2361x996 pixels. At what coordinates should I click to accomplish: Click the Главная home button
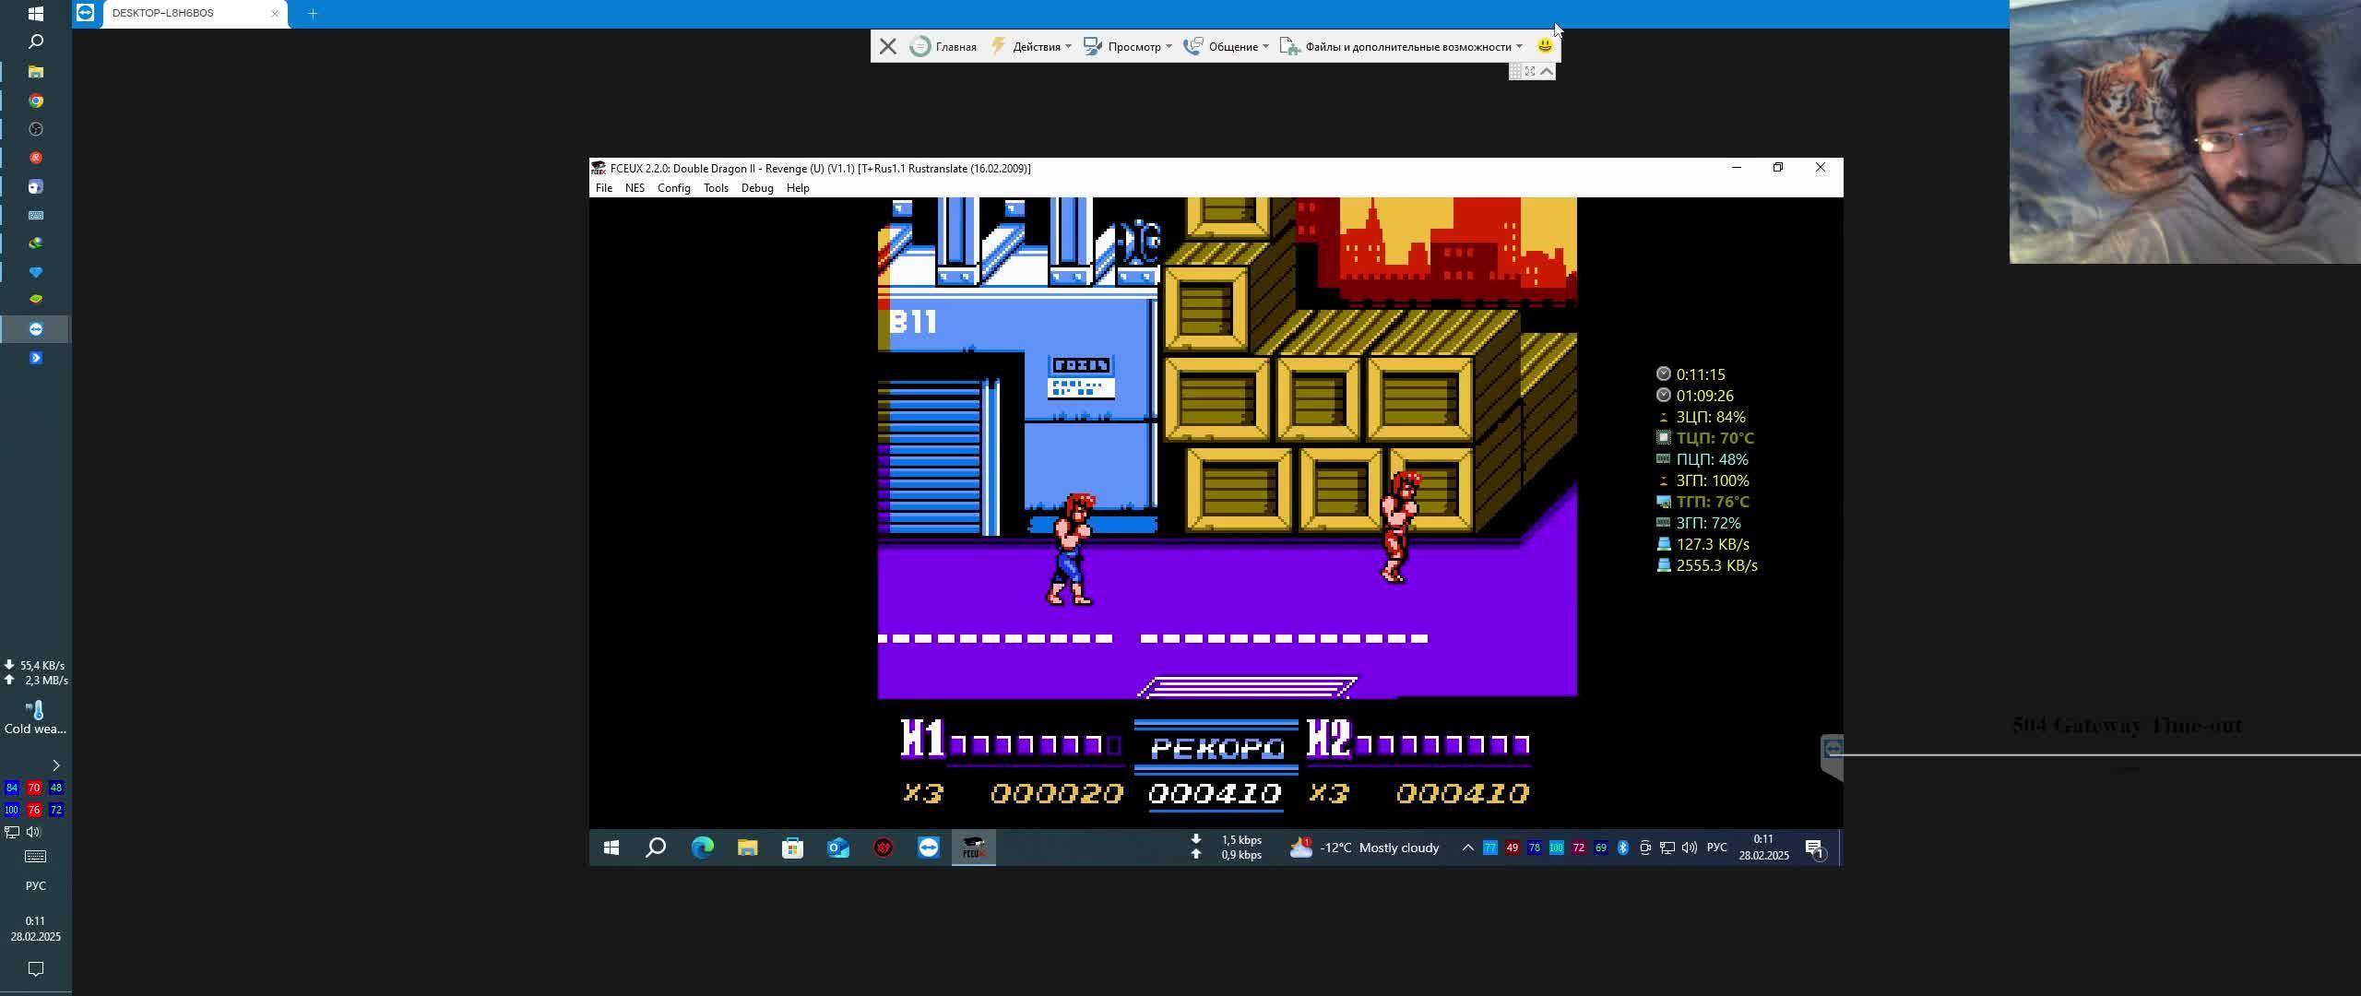pos(943,46)
